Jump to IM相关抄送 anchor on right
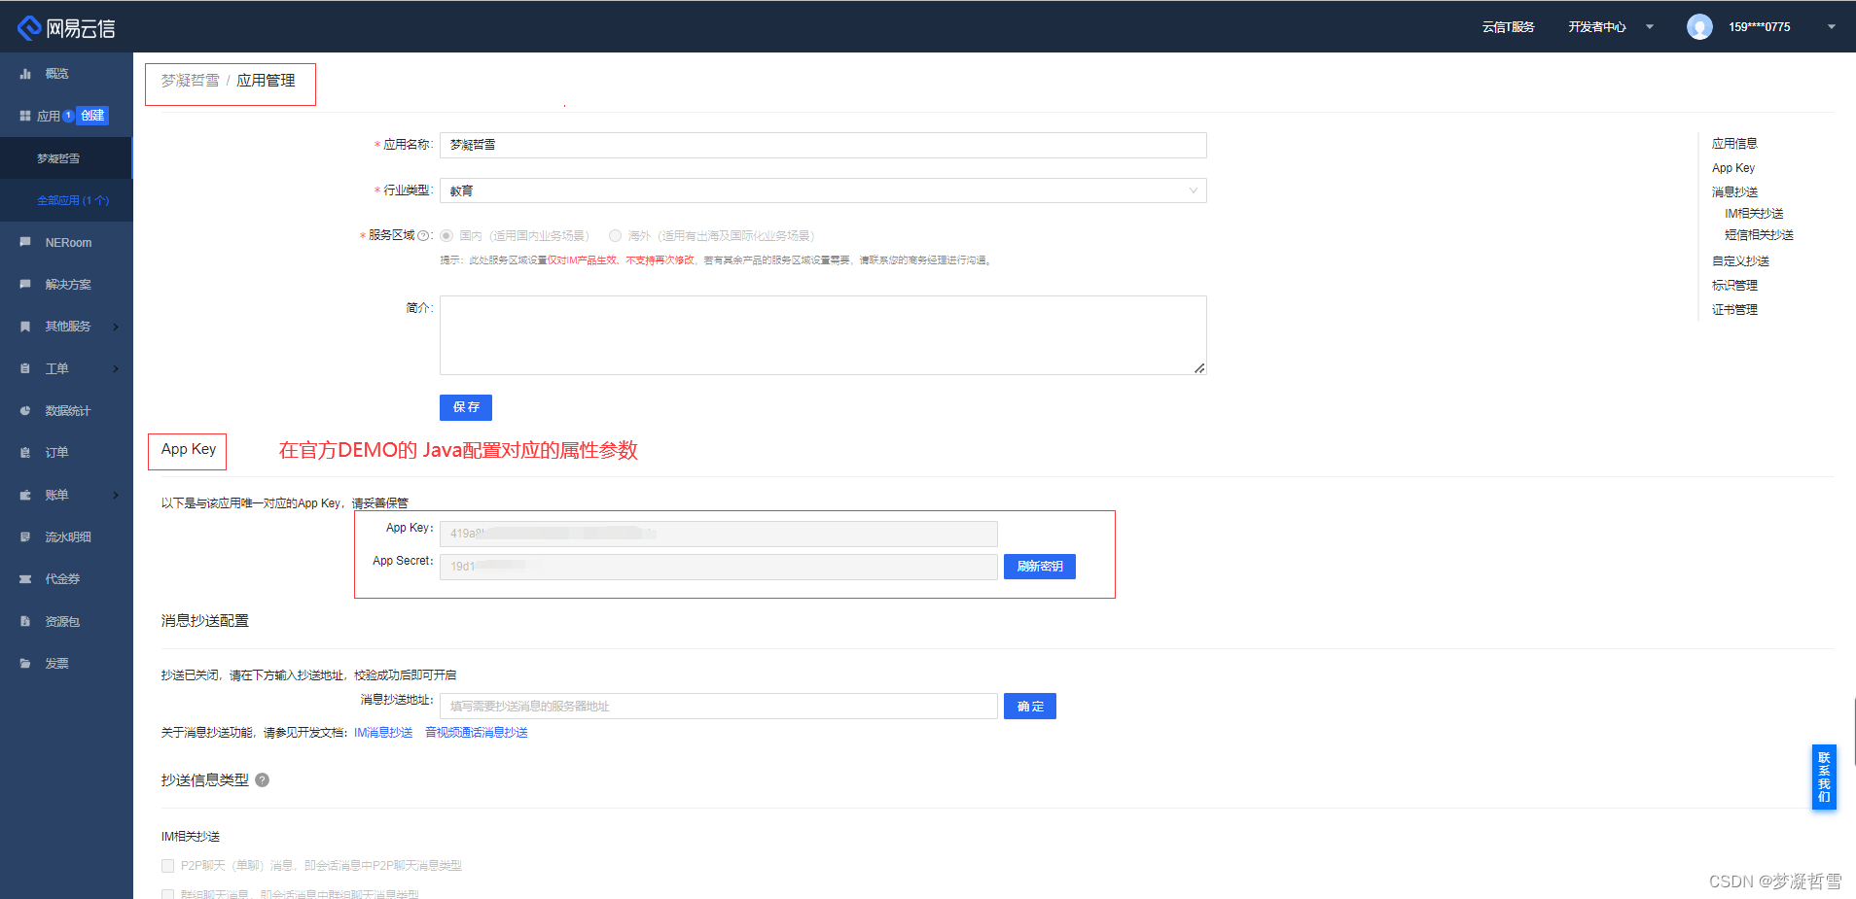This screenshot has height=899, width=1856. tap(1754, 214)
